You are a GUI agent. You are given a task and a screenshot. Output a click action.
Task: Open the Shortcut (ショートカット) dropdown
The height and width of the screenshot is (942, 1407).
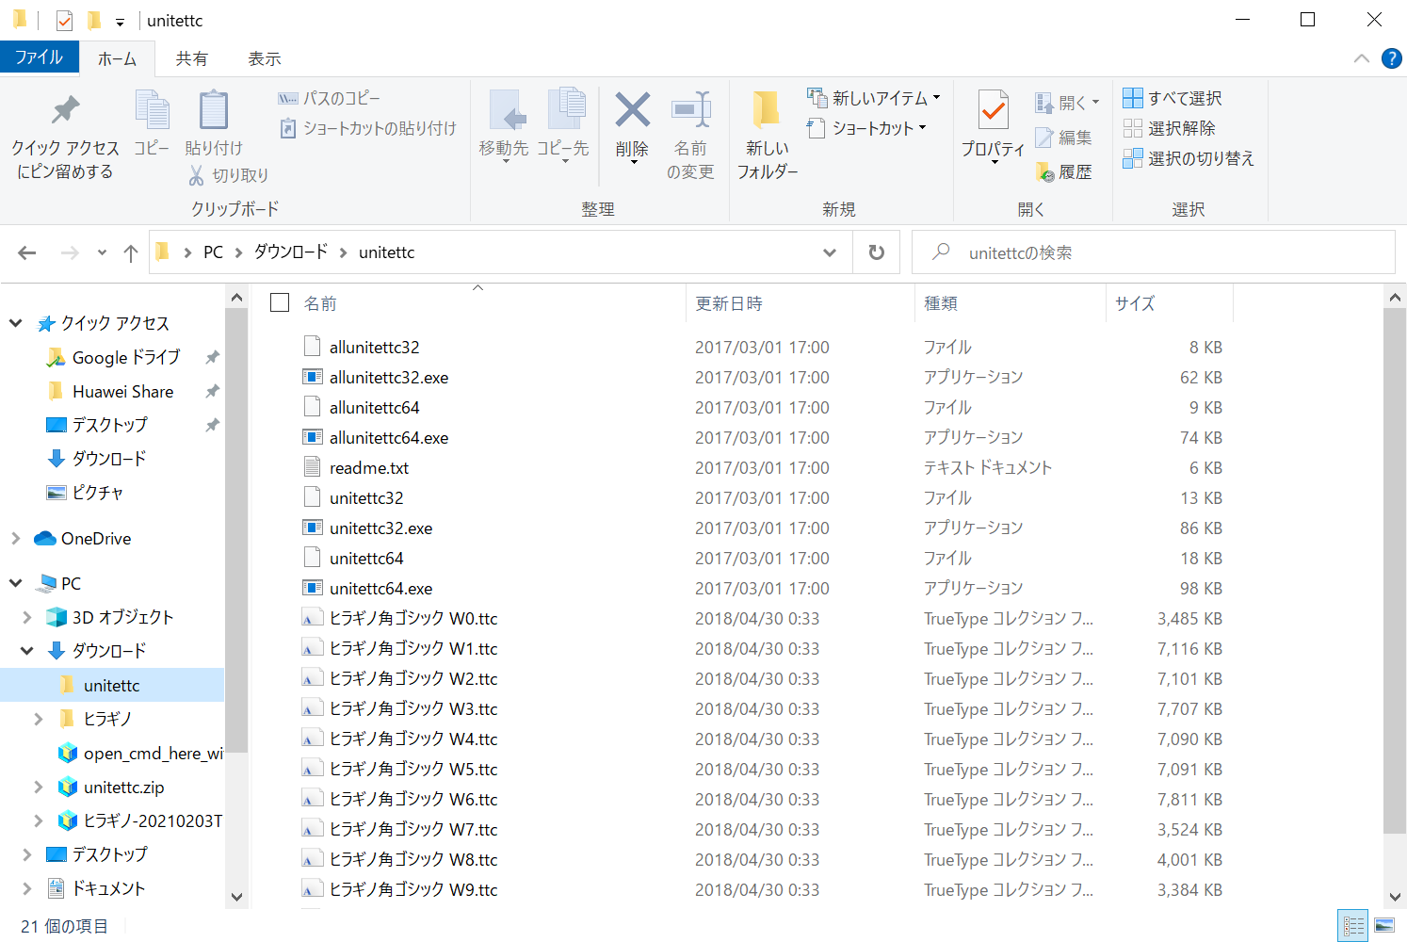(922, 127)
